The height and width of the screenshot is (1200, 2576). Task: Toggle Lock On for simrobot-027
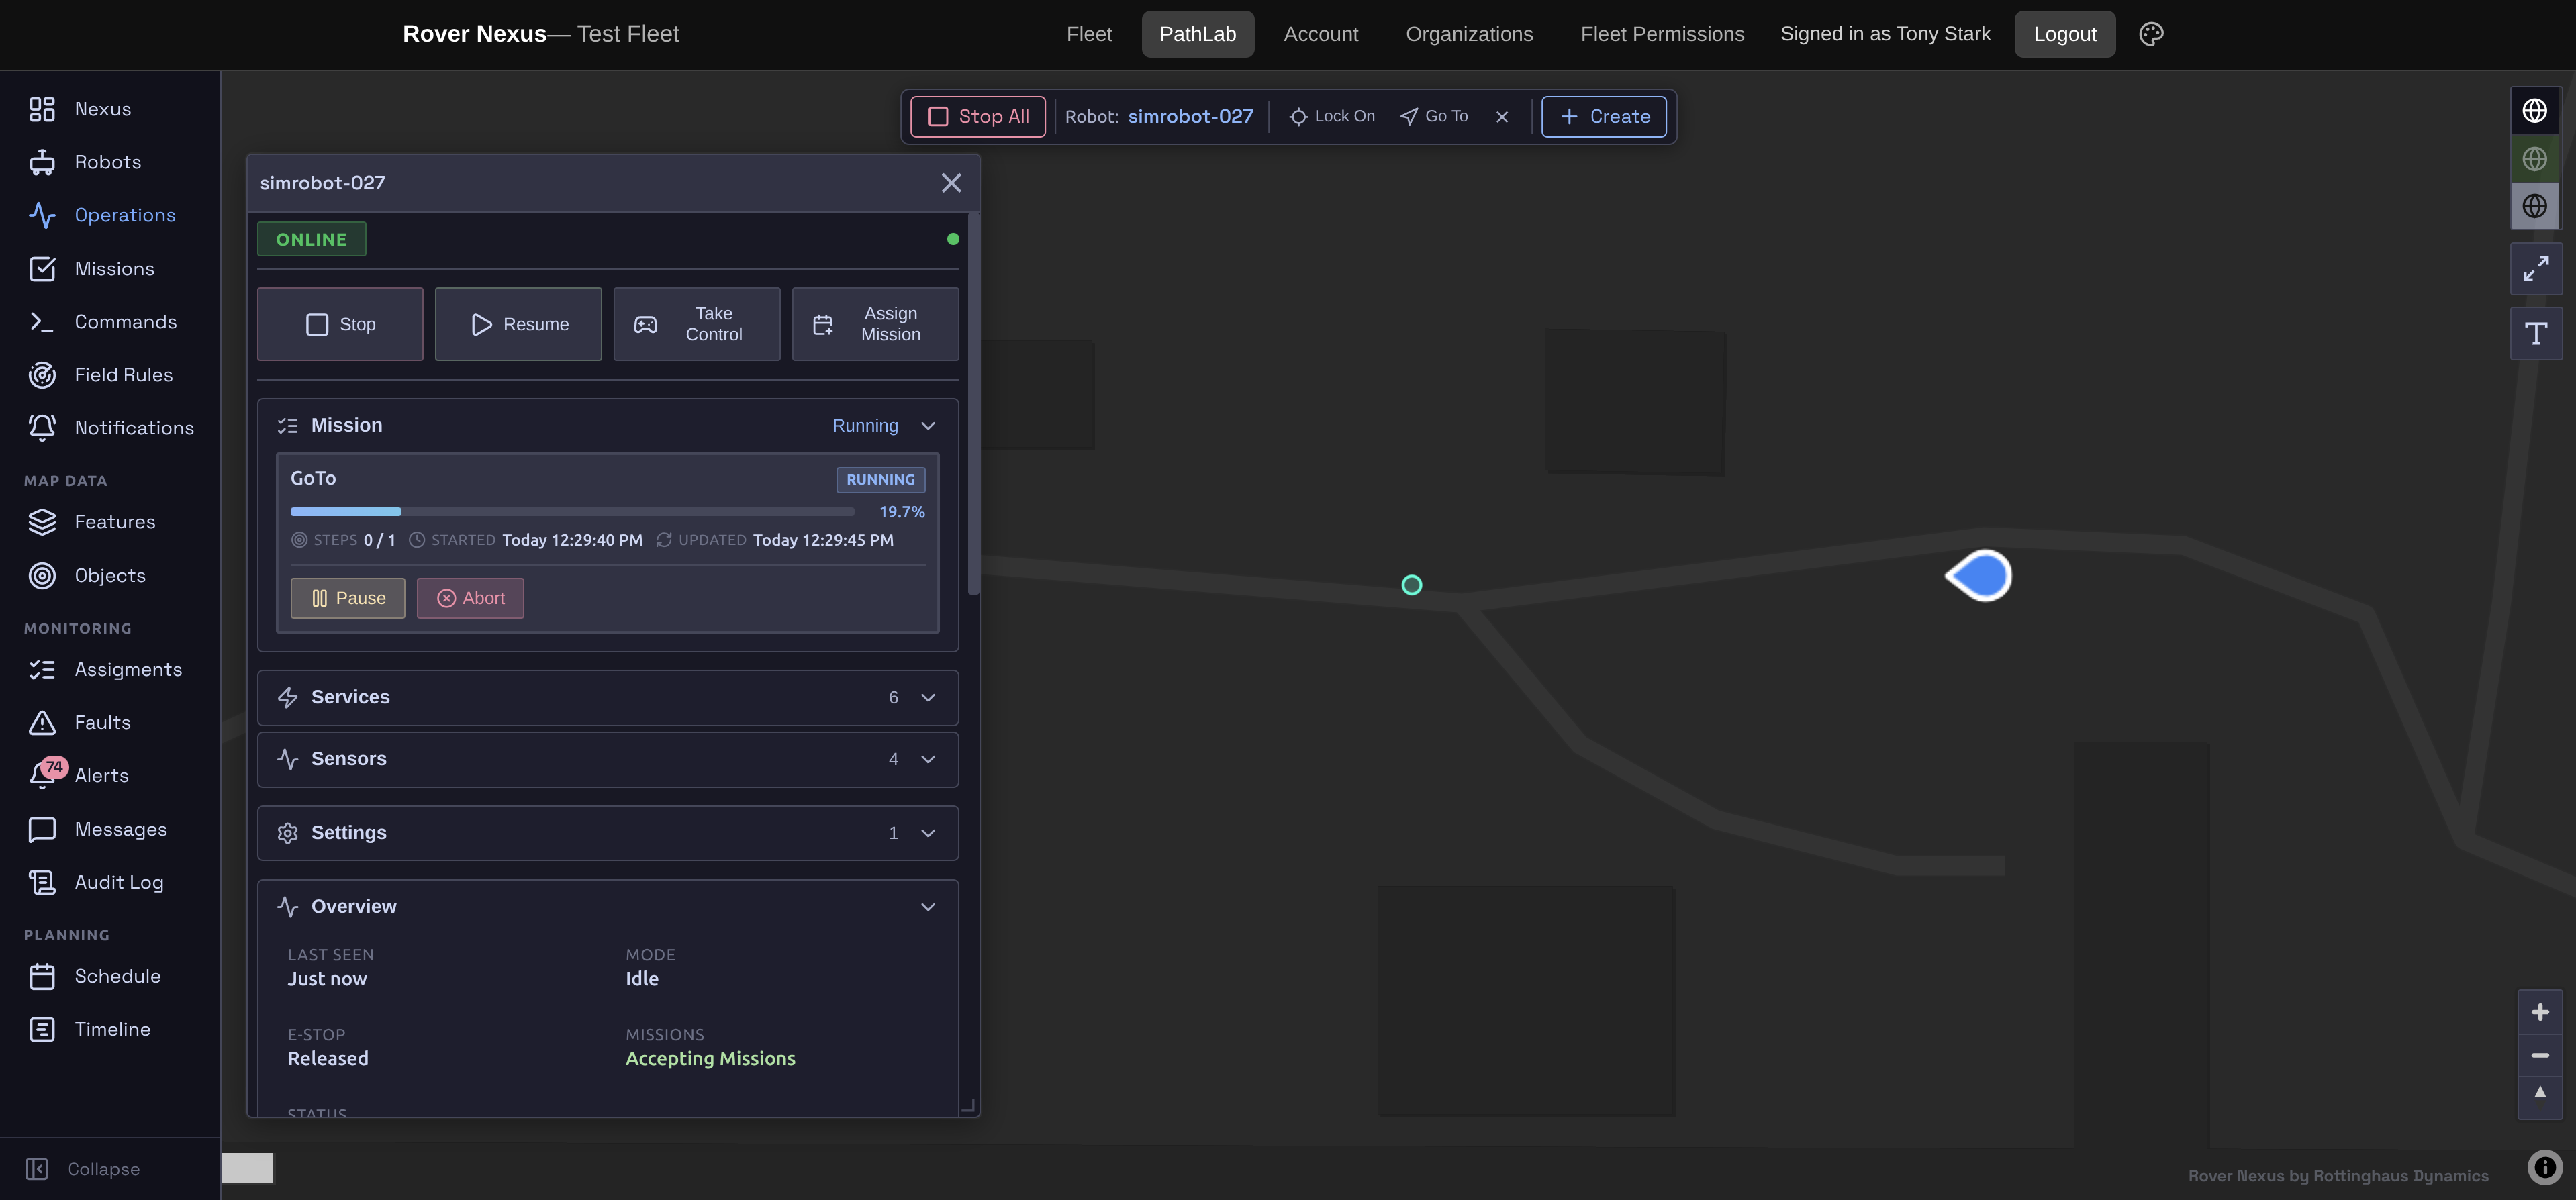pyautogui.click(x=1332, y=117)
